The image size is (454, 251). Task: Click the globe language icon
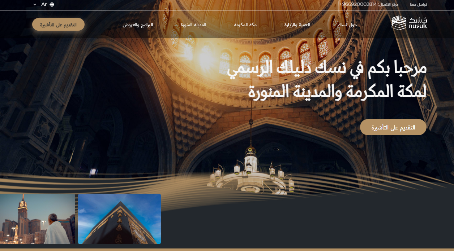52,4
